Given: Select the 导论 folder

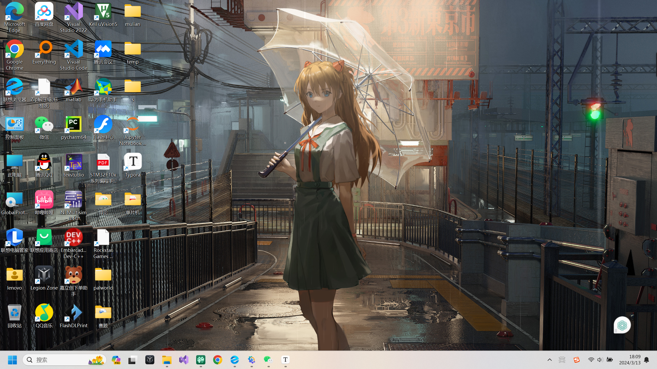Looking at the screenshot, I should [x=103, y=203].
